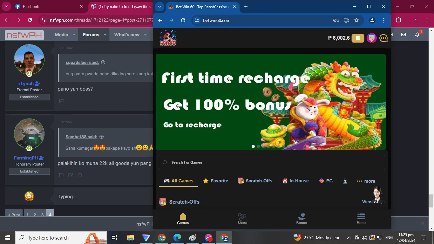
Task: Switch to the Facebook browser tab
Action: 49,6
